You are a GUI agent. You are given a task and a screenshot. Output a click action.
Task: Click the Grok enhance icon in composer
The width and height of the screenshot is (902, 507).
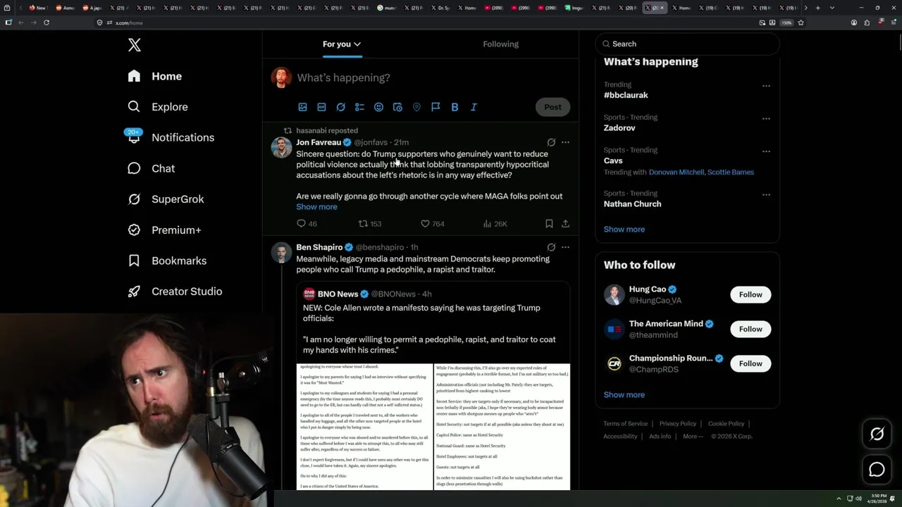[x=340, y=107]
